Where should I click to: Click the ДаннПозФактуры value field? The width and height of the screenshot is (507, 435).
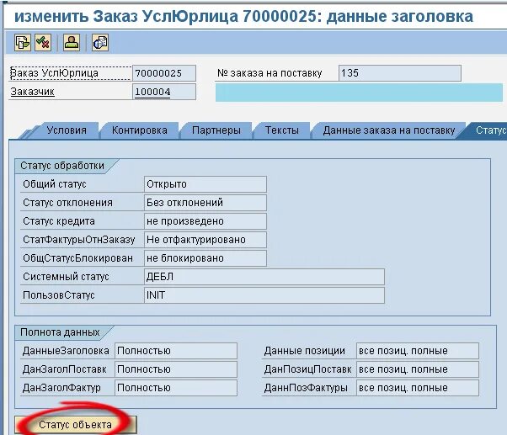[418, 388]
